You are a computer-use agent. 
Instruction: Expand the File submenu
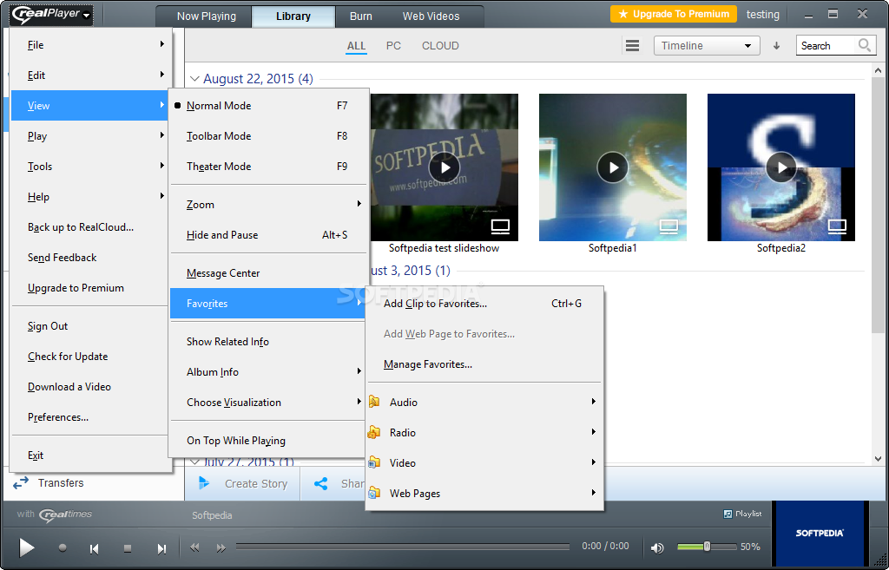click(89, 45)
